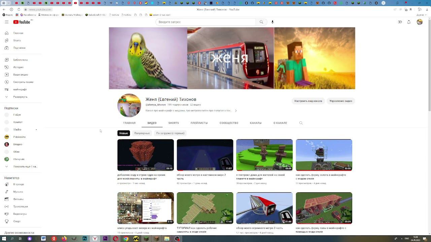This screenshot has height=242, width=431.
Task: Switch to the SHORTS channel tab
Action: [173, 123]
